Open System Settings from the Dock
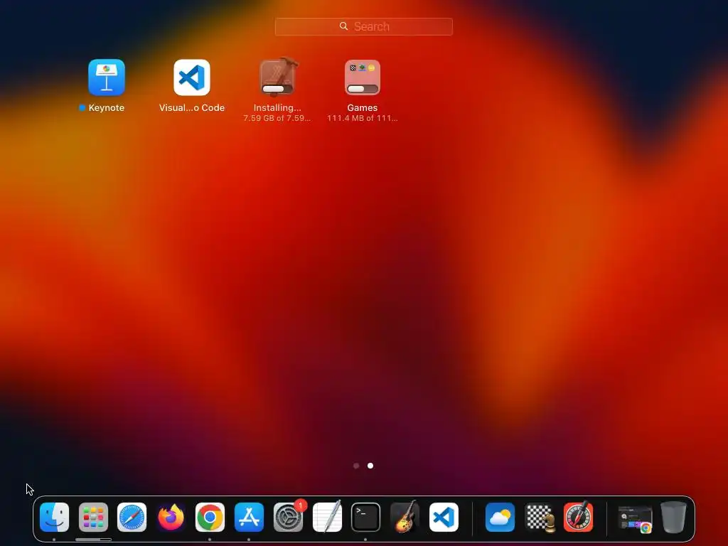The height and width of the screenshot is (546, 728). coord(288,517)
